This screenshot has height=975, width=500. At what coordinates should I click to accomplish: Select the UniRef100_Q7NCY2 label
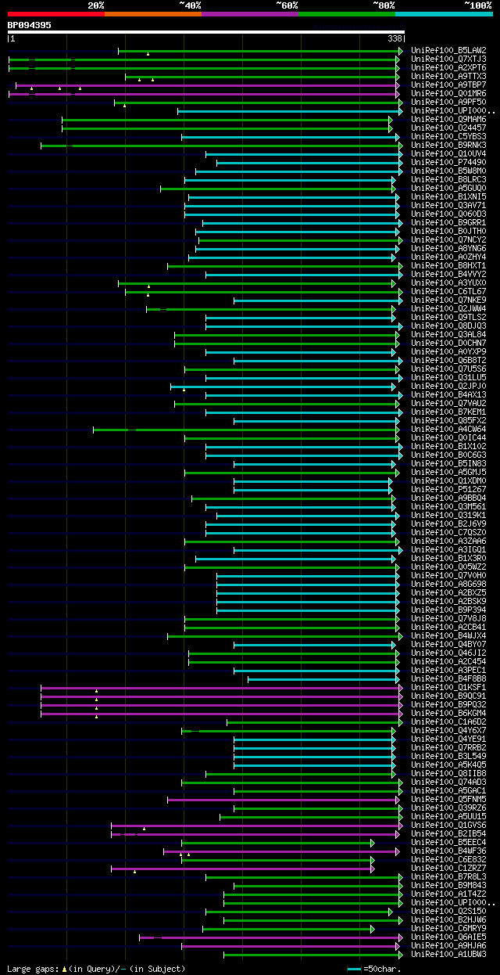[x=448, y=240]
